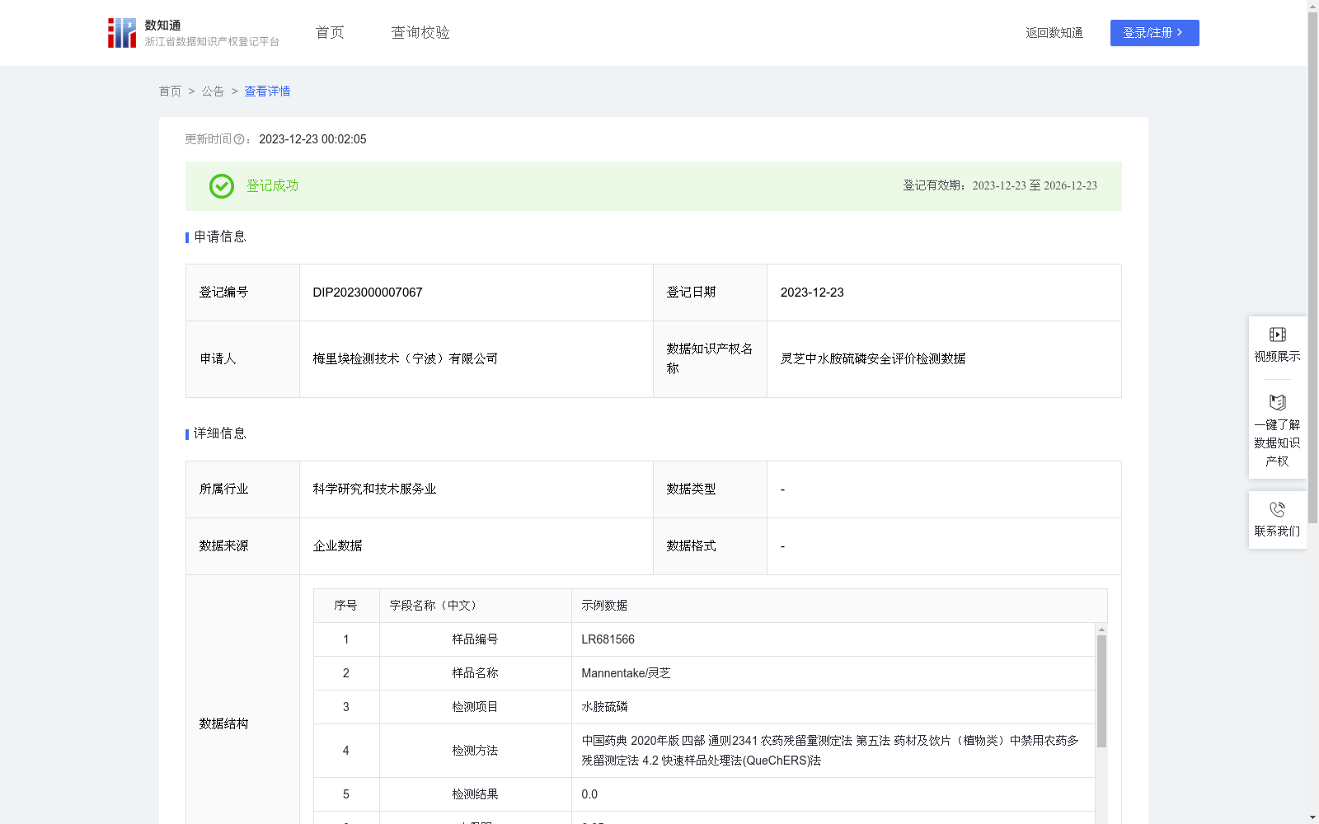Navigate to 公告 in the breadcrumb
1319x824 pixels.
(213, 91)
